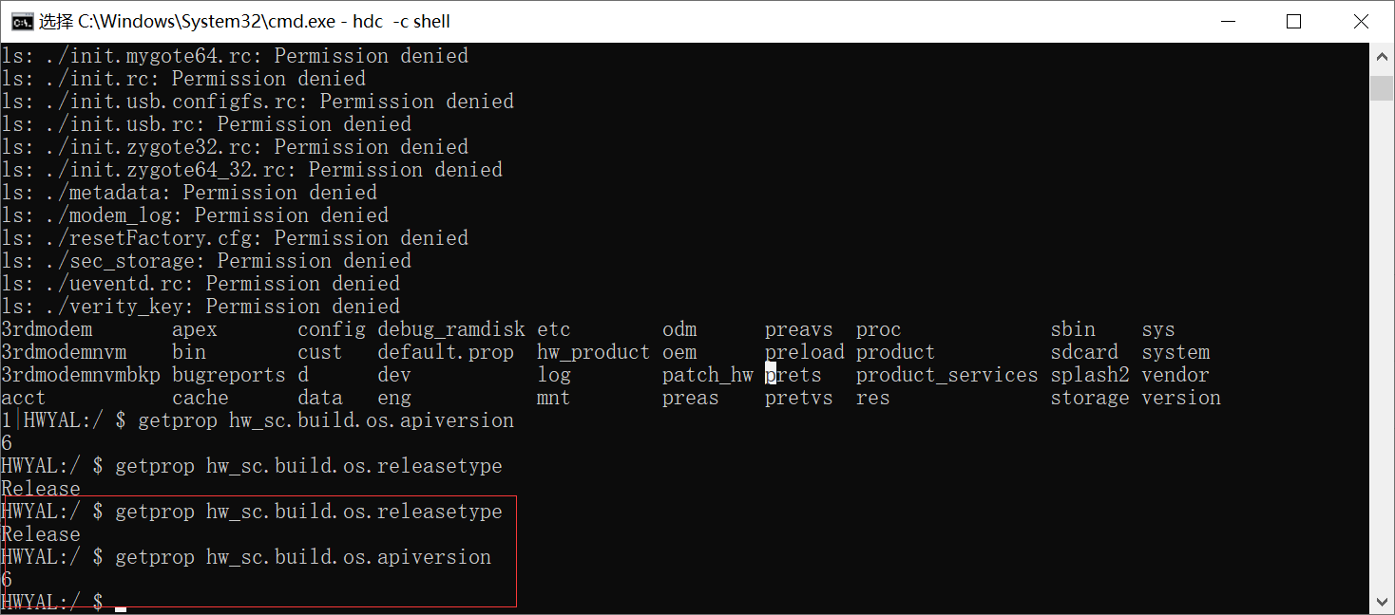The image size is (1395, 615).
Task: Click the scrollbar down arrow
Action: point(1383,601)
